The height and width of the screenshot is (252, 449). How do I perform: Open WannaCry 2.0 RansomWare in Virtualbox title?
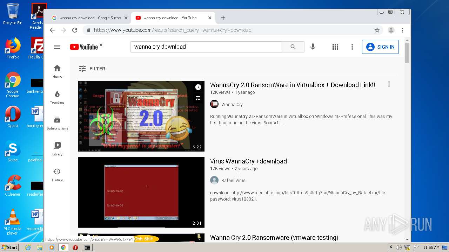coord(293,85)
